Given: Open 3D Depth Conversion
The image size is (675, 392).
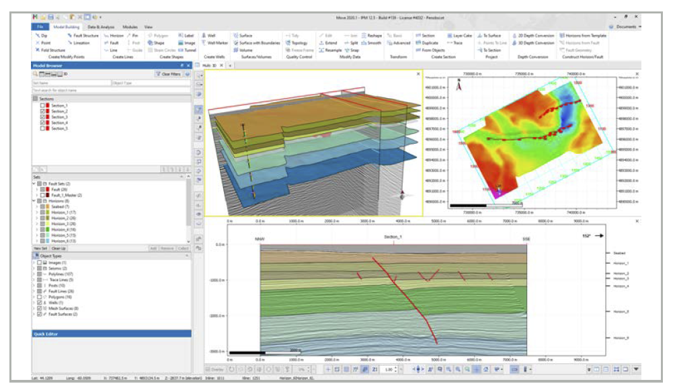Looking at the screenshot, I should point(536,42).
